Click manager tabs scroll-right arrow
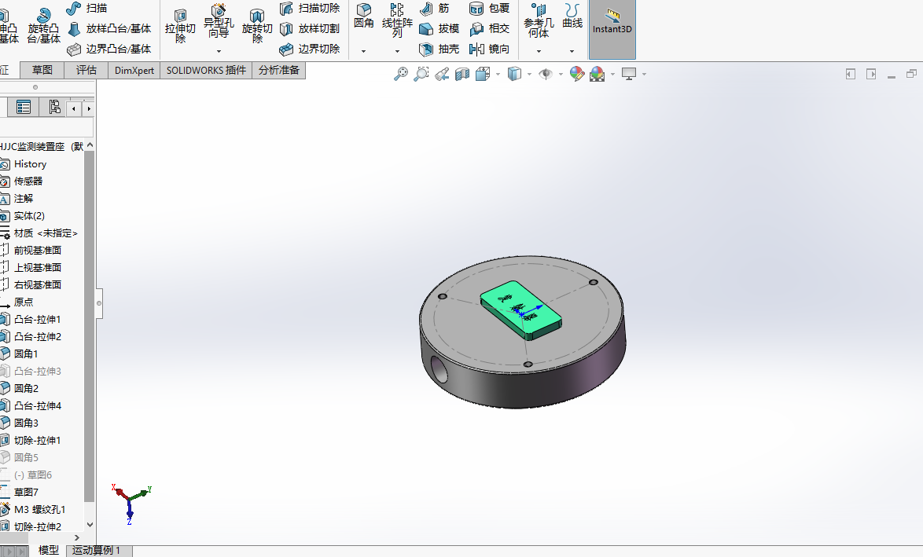The image size is (923, 557). 89,108
